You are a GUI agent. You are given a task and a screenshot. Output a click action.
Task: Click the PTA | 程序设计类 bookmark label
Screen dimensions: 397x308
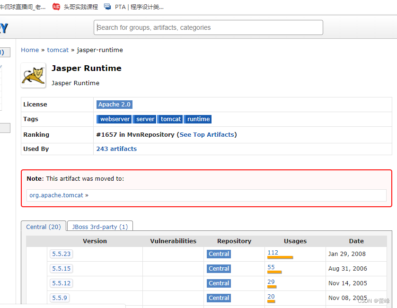[139, 7]
